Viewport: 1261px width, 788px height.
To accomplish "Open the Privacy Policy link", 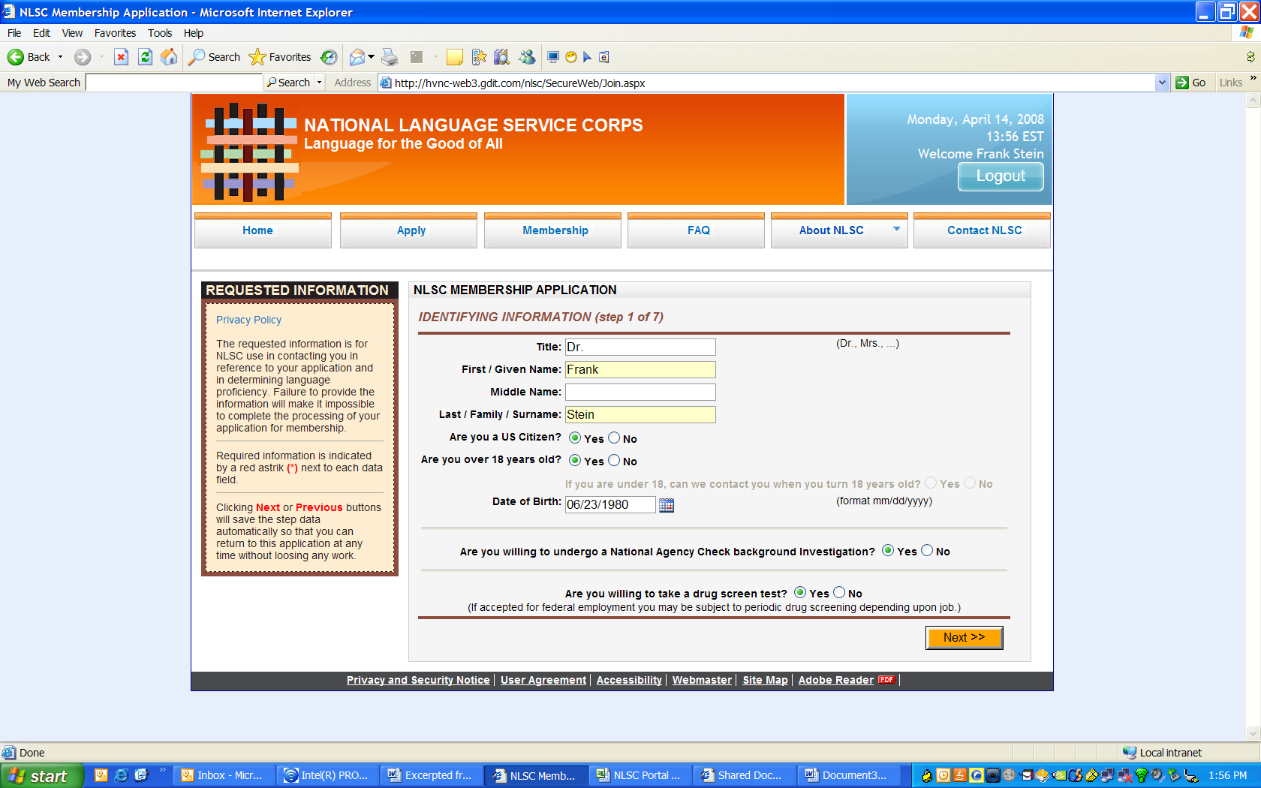I will (x=248, y=320).
